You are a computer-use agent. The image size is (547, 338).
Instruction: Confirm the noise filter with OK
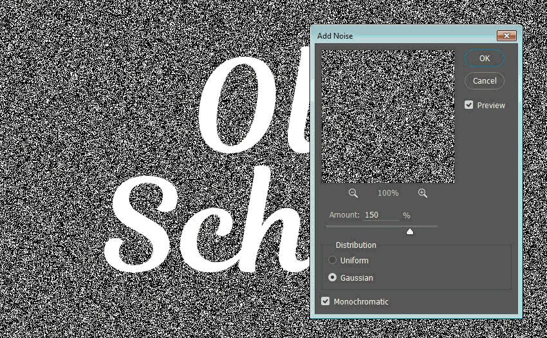point(485,59)
